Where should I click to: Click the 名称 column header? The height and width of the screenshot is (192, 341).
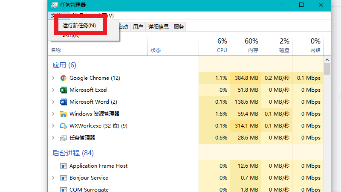56,50
